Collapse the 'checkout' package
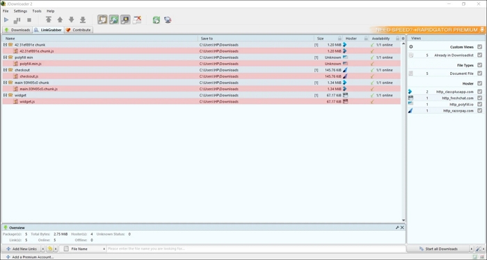The image size is (487, 260). (5, 70)
